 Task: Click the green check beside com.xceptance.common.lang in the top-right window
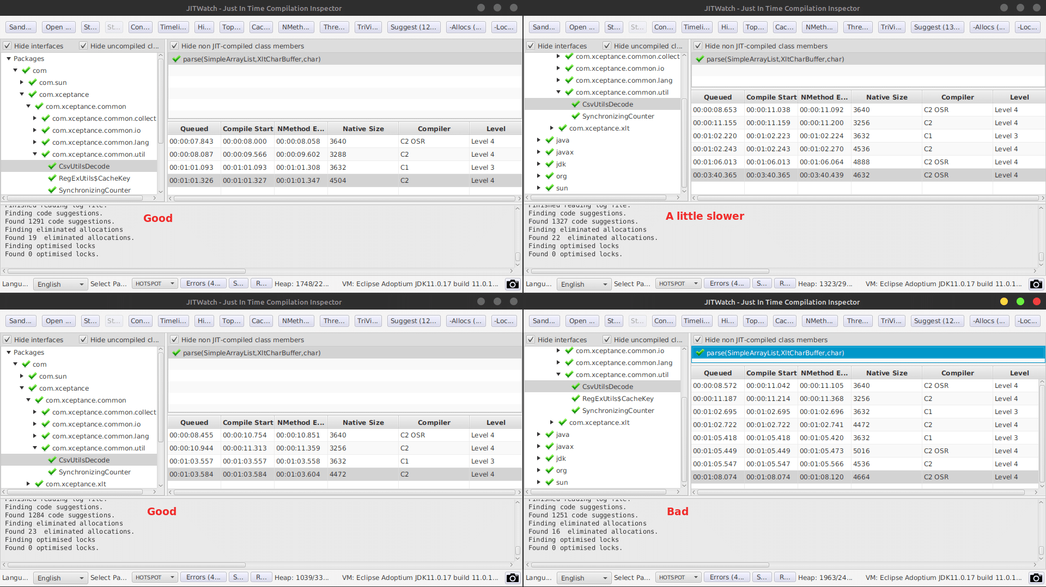569,81
